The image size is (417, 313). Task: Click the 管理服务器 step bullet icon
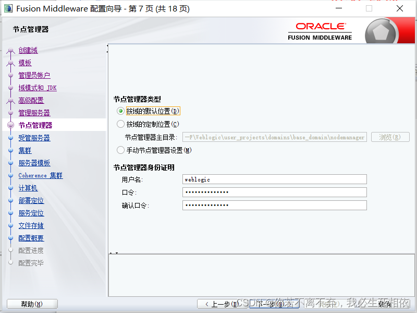coord(10,113)
